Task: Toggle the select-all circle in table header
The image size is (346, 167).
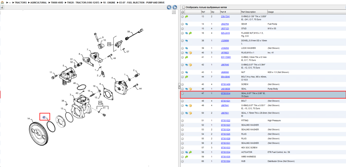Action: [182, 12]
